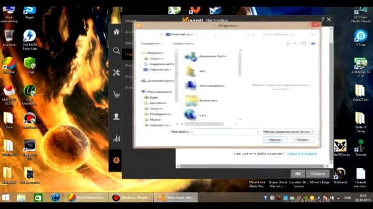Open the Avast Scan magnifier icon
This screenshot has height=209, width=373.
[116, 51]
